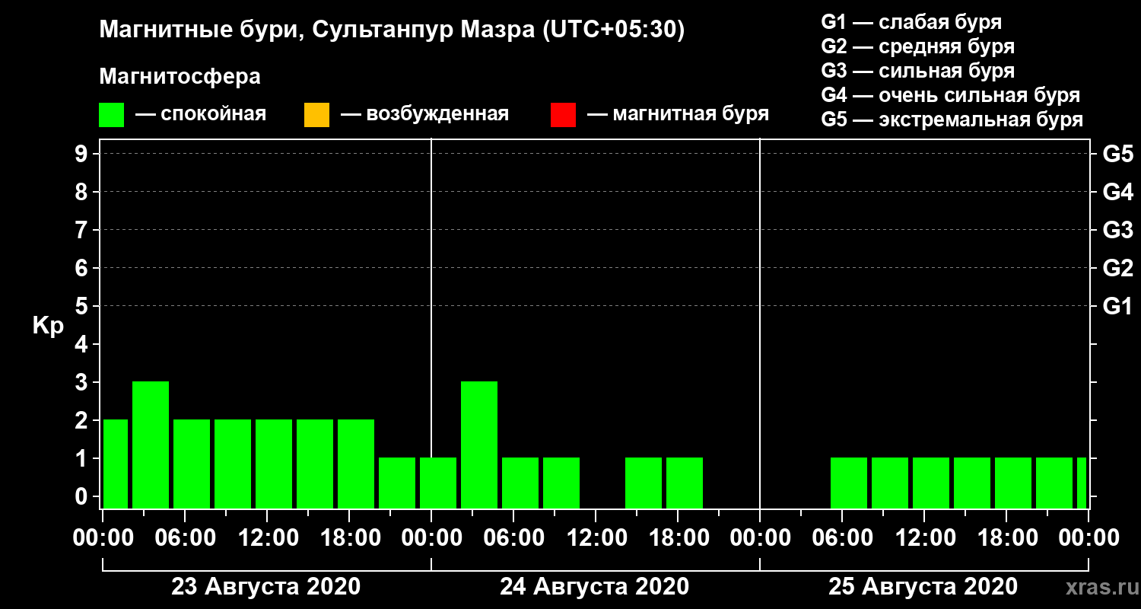This screenshot has height=609, width=1141.
Task: Click 'G2 — средняя буря' legend line
Action: pos(917,46)
